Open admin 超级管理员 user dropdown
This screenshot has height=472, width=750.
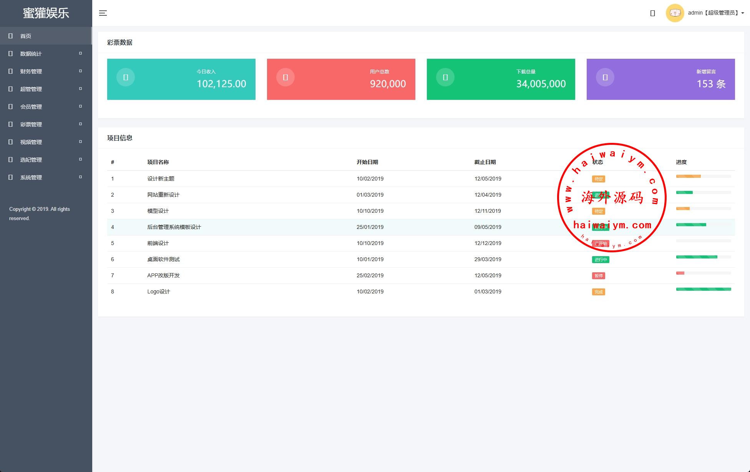[715, 13]
